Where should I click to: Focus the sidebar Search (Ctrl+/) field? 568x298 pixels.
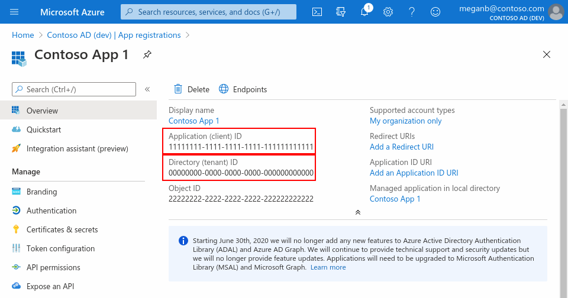(74, 89)
